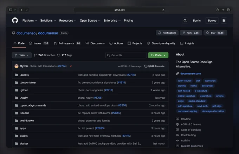Open the Insights tab
This screenshot has width=239, height=154.
click(187, 43)
